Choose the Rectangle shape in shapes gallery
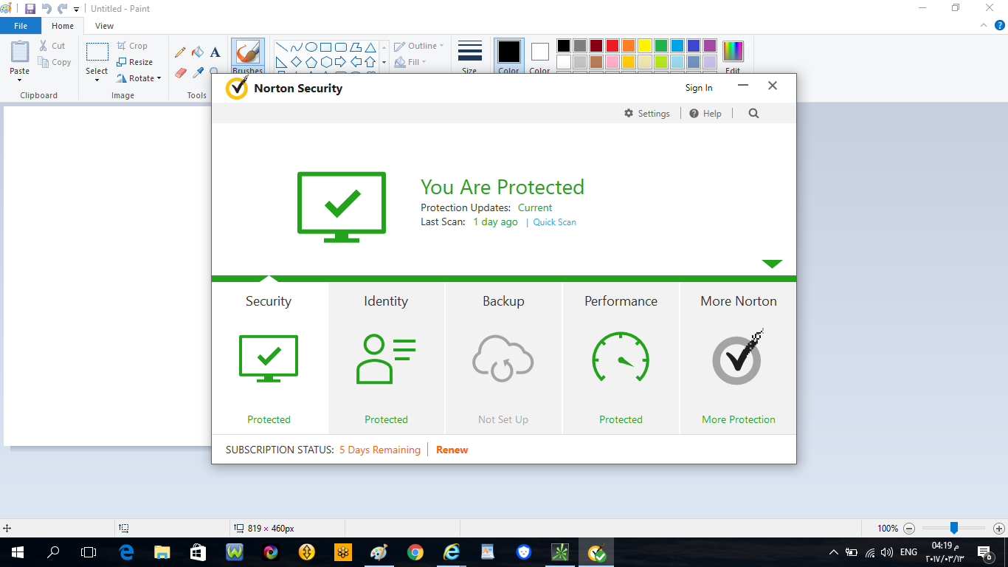 [326, 47]
